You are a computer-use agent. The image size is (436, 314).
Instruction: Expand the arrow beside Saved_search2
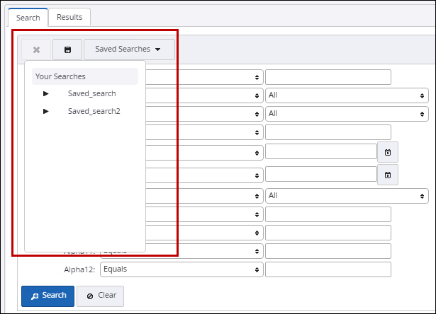[x=46, y=111]
